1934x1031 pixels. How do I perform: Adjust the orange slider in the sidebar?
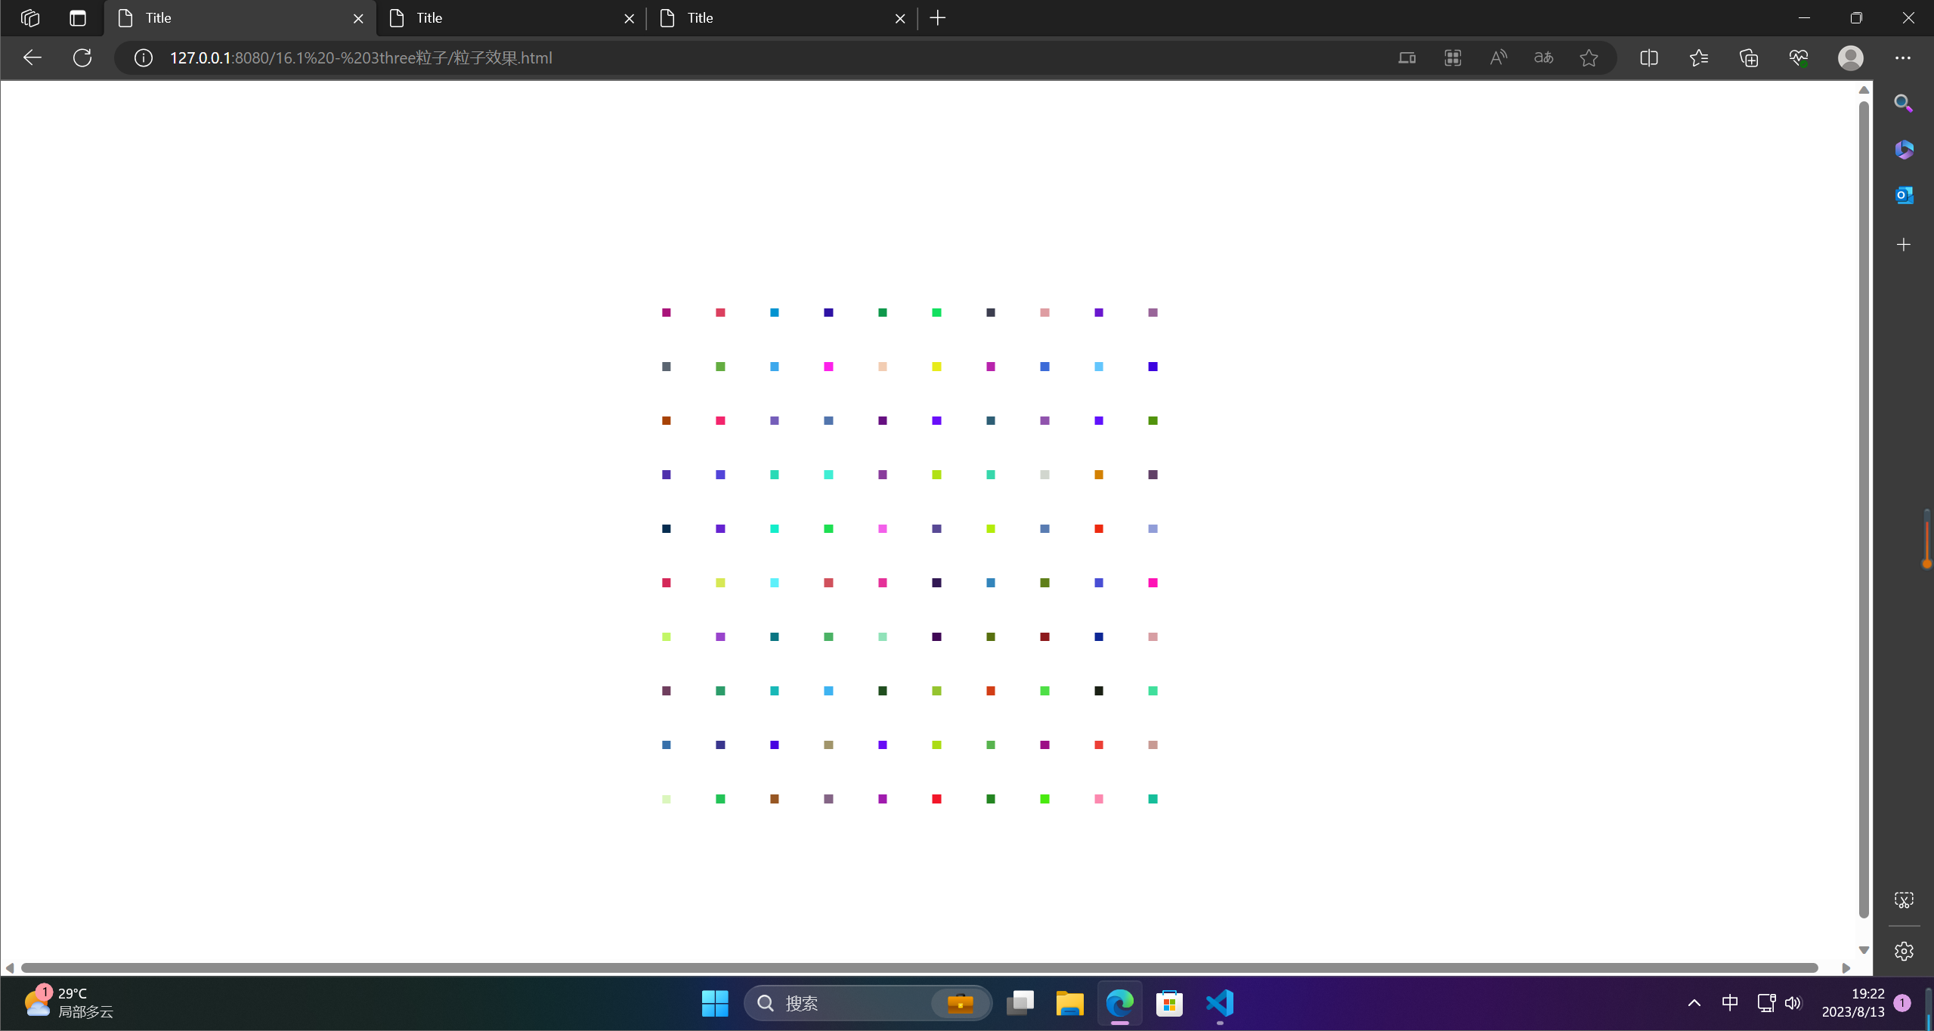pos(1925,540)
